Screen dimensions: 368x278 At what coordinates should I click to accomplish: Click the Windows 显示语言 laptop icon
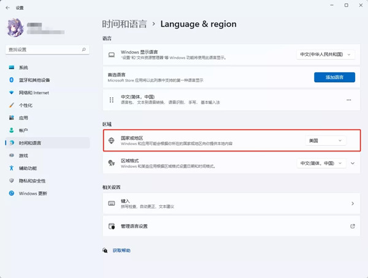(x=112, y=55)
